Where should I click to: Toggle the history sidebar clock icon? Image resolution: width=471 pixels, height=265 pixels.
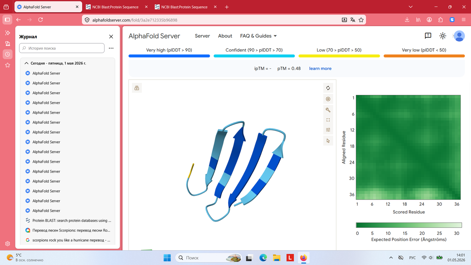[x=7, y=54]
